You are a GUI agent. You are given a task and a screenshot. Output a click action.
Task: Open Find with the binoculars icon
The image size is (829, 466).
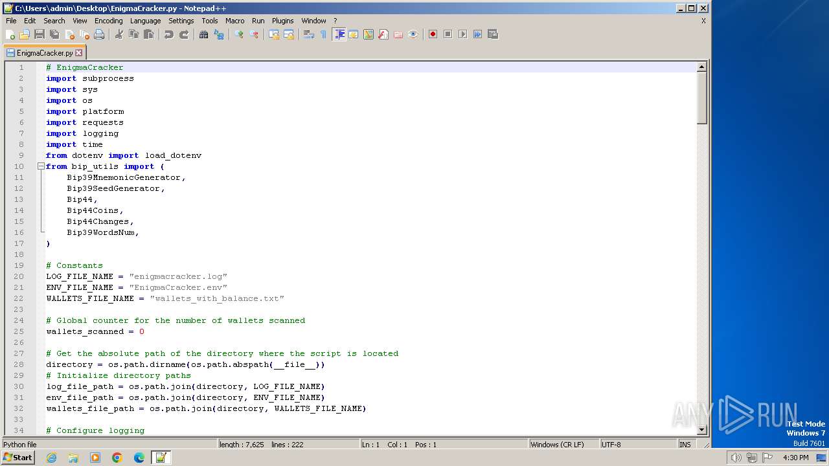click(204, 34)
